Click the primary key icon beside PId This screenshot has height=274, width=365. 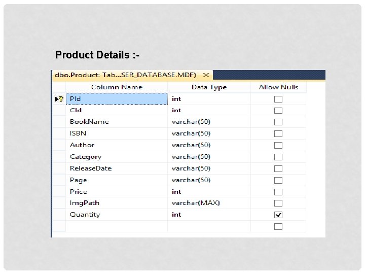click(61, 99)
